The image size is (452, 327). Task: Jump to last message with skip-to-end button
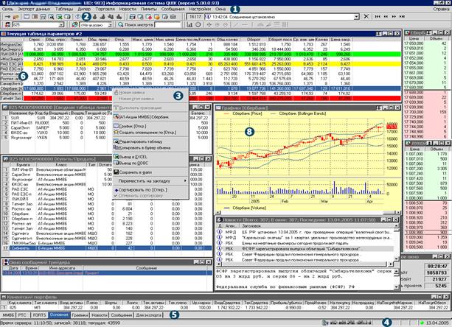click(402, 16)
